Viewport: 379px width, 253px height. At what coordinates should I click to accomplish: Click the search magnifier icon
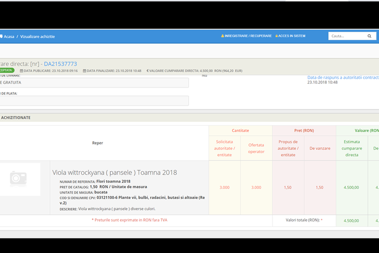tap(369, 36)
